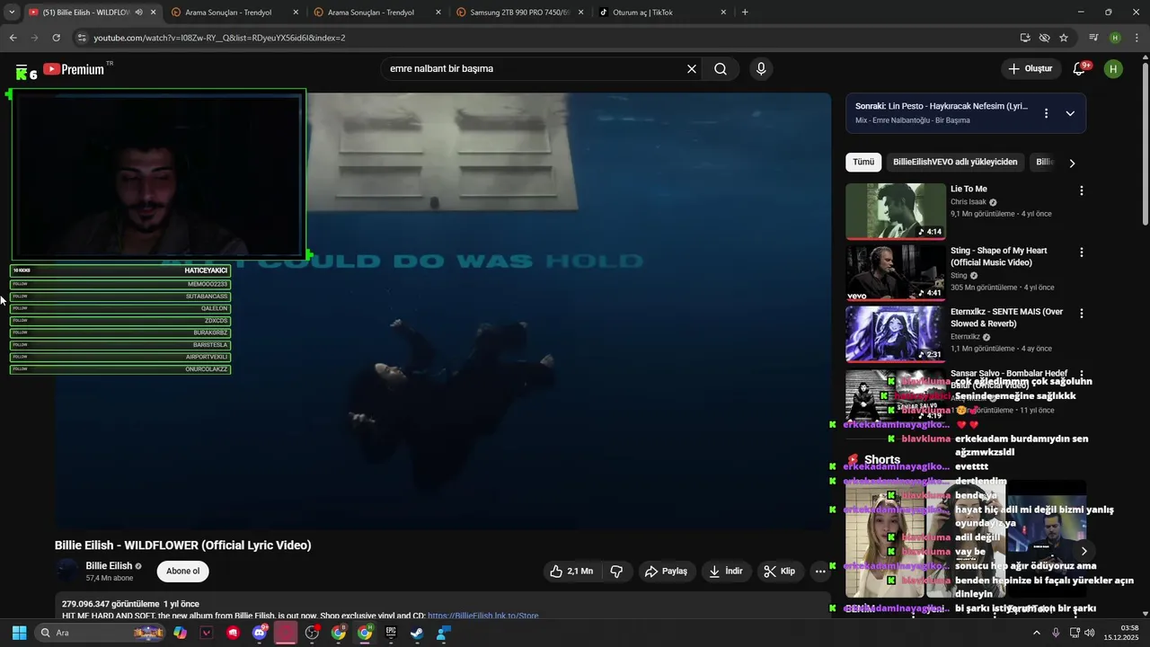Go back using browser back arrow
This screenshot has width=1150, height=647.
[13, 38]
